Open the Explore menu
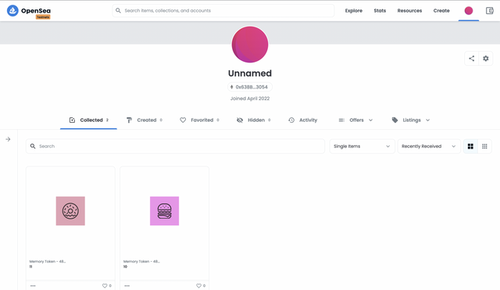500x290 pixels. tap(354, 10)
